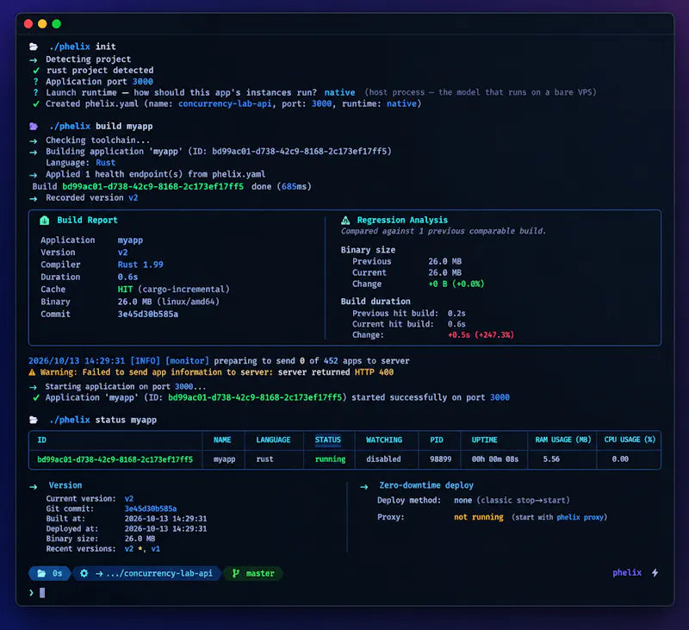Click the RAM USAGE (MB) column header
This screenshot has height=630, width=689.
coord(563,440)
